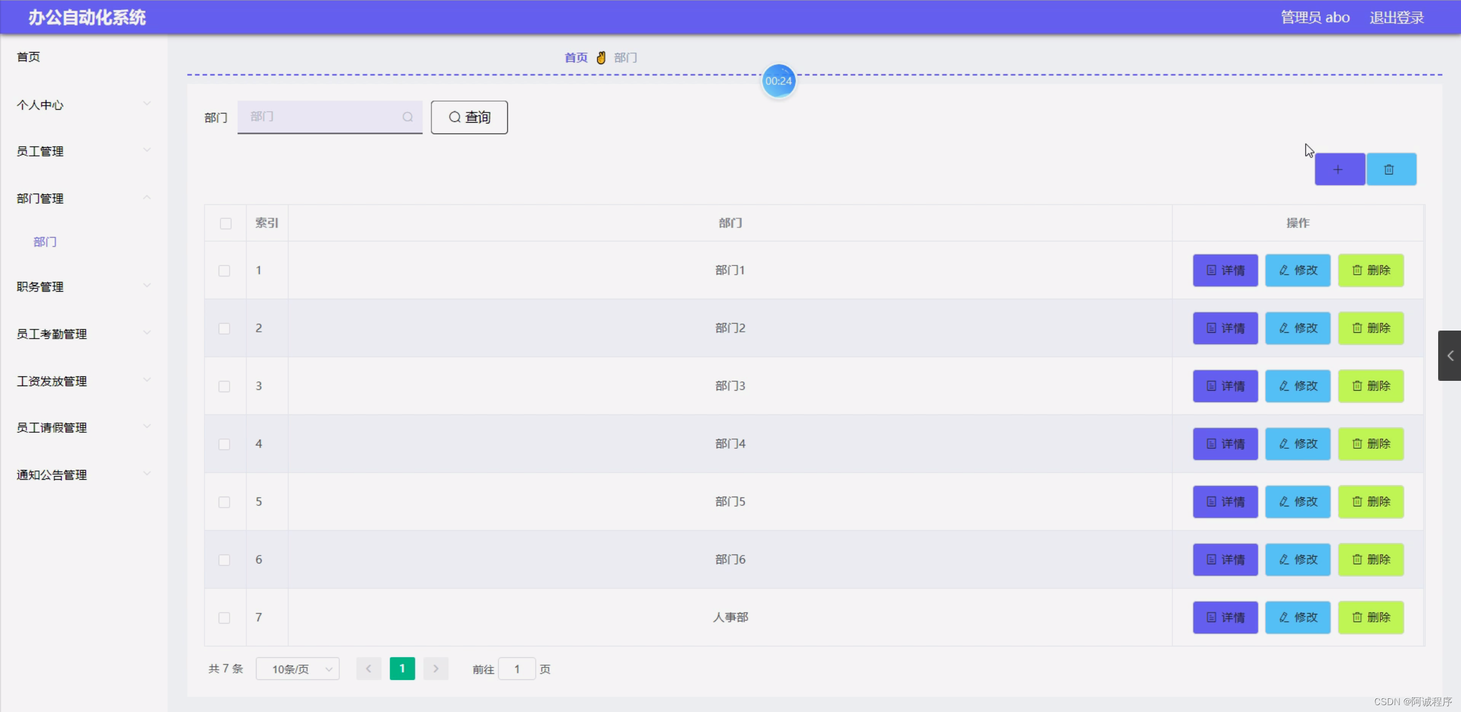This screenshot has height=712, width=1461.
Task: Click 退出登录 logout link
Action: [1396, 18]
